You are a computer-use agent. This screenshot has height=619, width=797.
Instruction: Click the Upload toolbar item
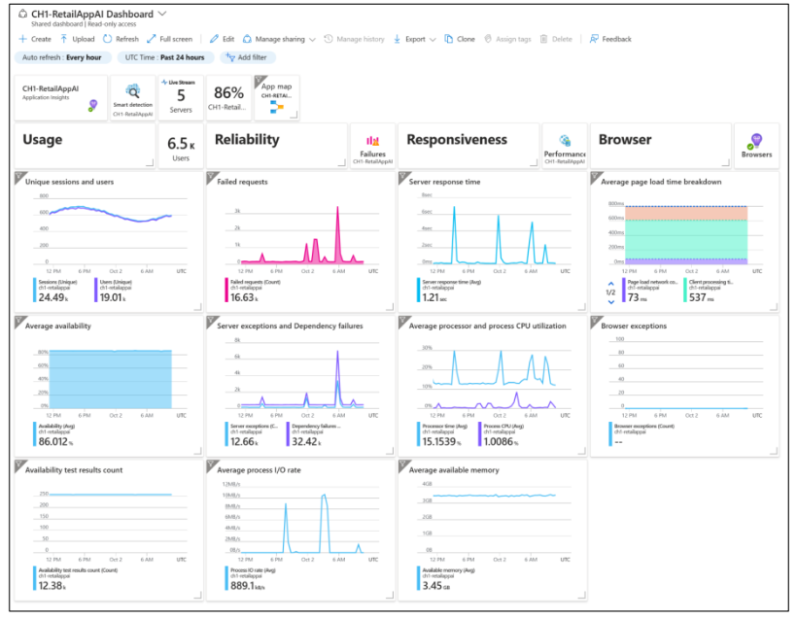pyautogui.click(x=77, y=39)
